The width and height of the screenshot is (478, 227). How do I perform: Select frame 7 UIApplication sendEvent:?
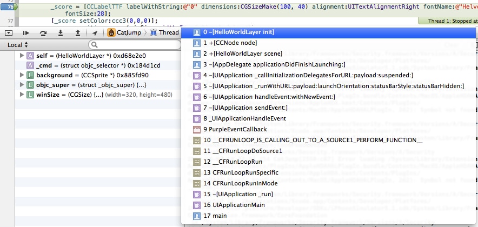(328, 108)
